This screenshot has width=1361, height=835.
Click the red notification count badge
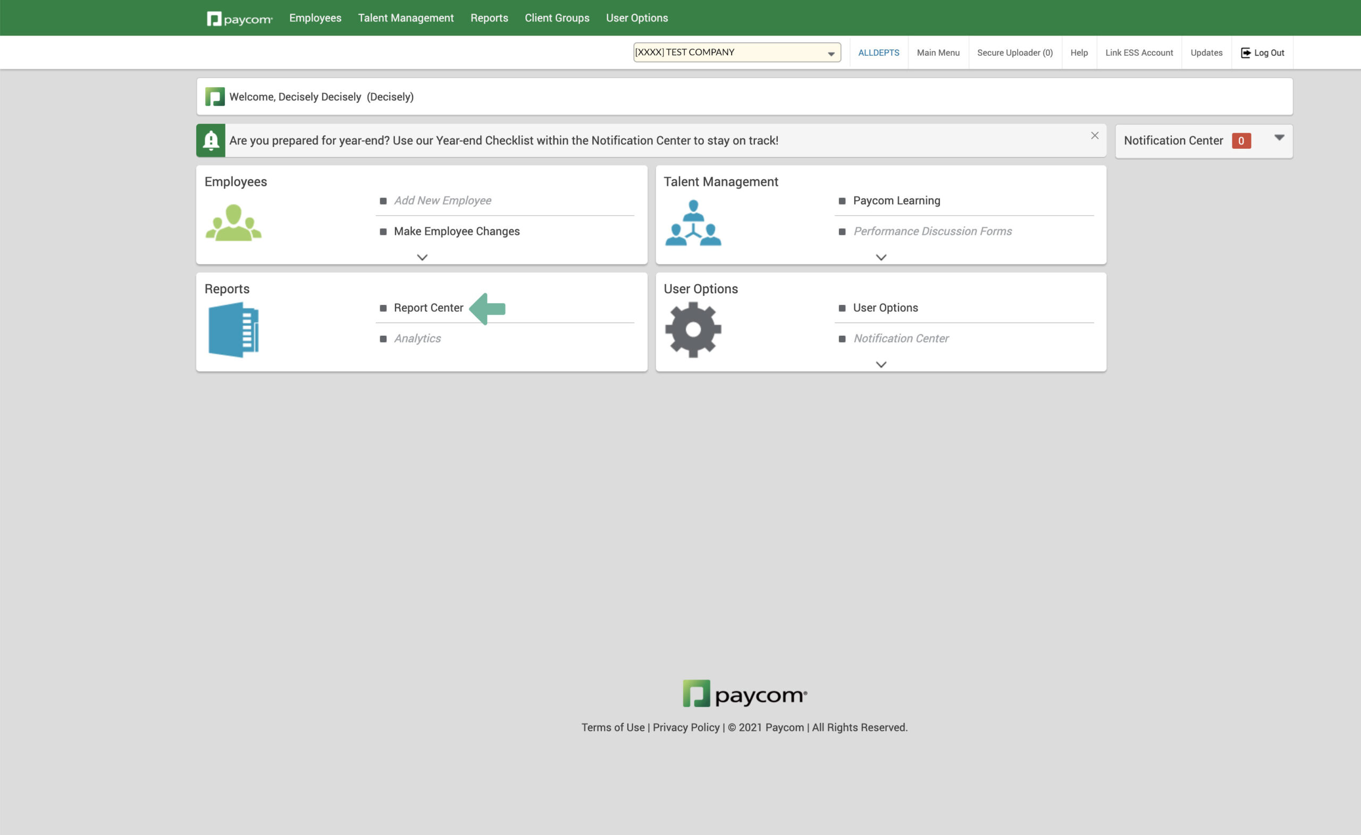click(1240, 141)
